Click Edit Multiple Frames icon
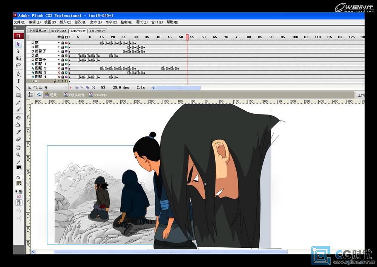Screen dimensions: 377x267 (x=87, y=88)
